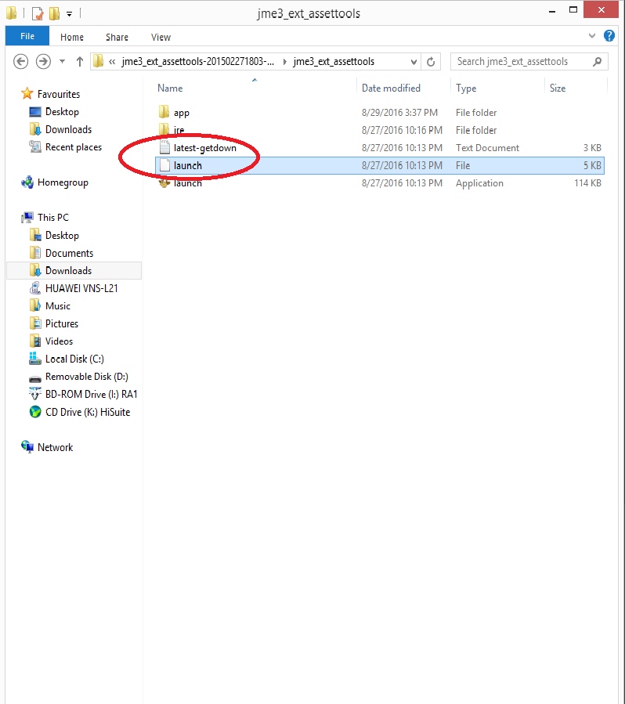
Task: Click the '8/29/2016 3:37 PM' date cell
Action: pos(399,113)
